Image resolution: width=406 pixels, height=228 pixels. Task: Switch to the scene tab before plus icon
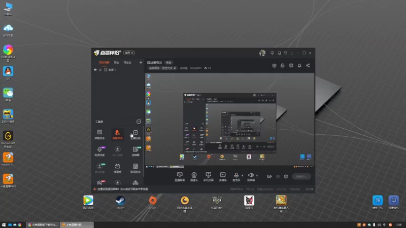coord(127,62)
